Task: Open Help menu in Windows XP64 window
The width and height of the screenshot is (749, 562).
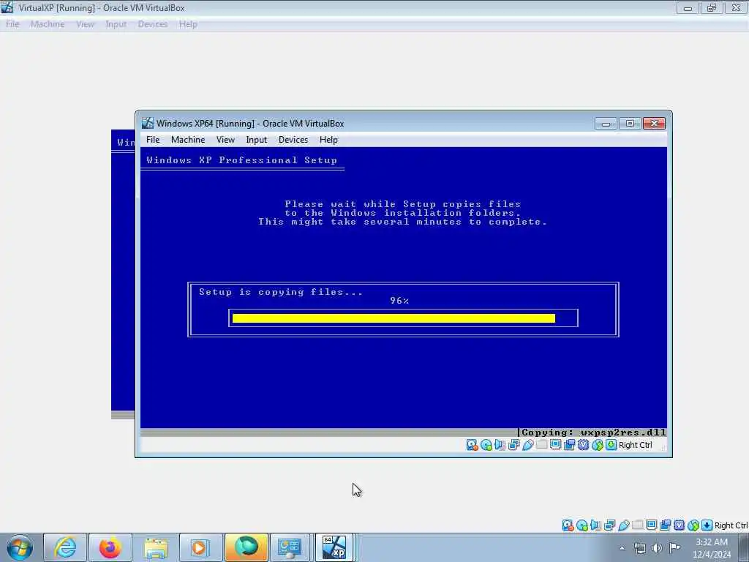Action: pyautogui.click(x=328, y=140)
